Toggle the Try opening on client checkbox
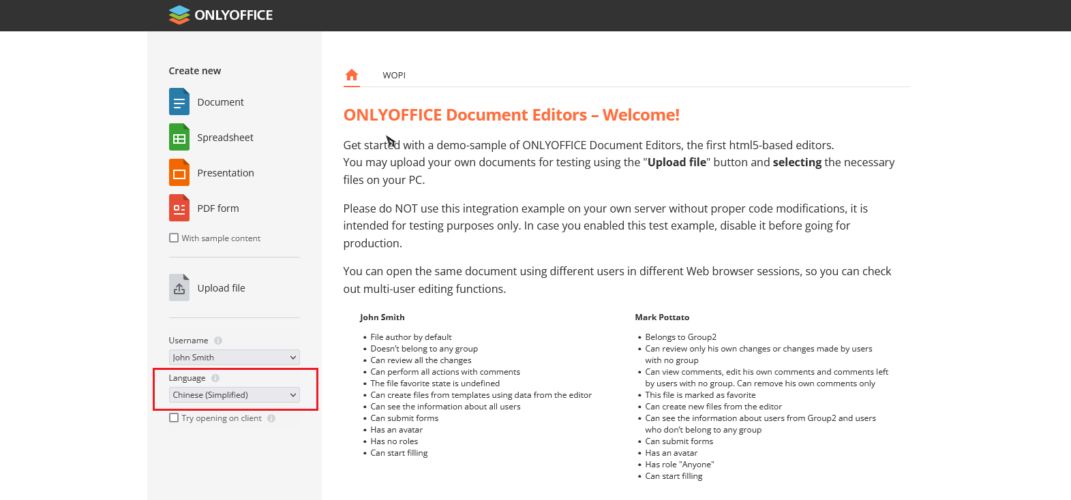The image size is (1071, 500). pyautogui.click(x=174, y=418)
